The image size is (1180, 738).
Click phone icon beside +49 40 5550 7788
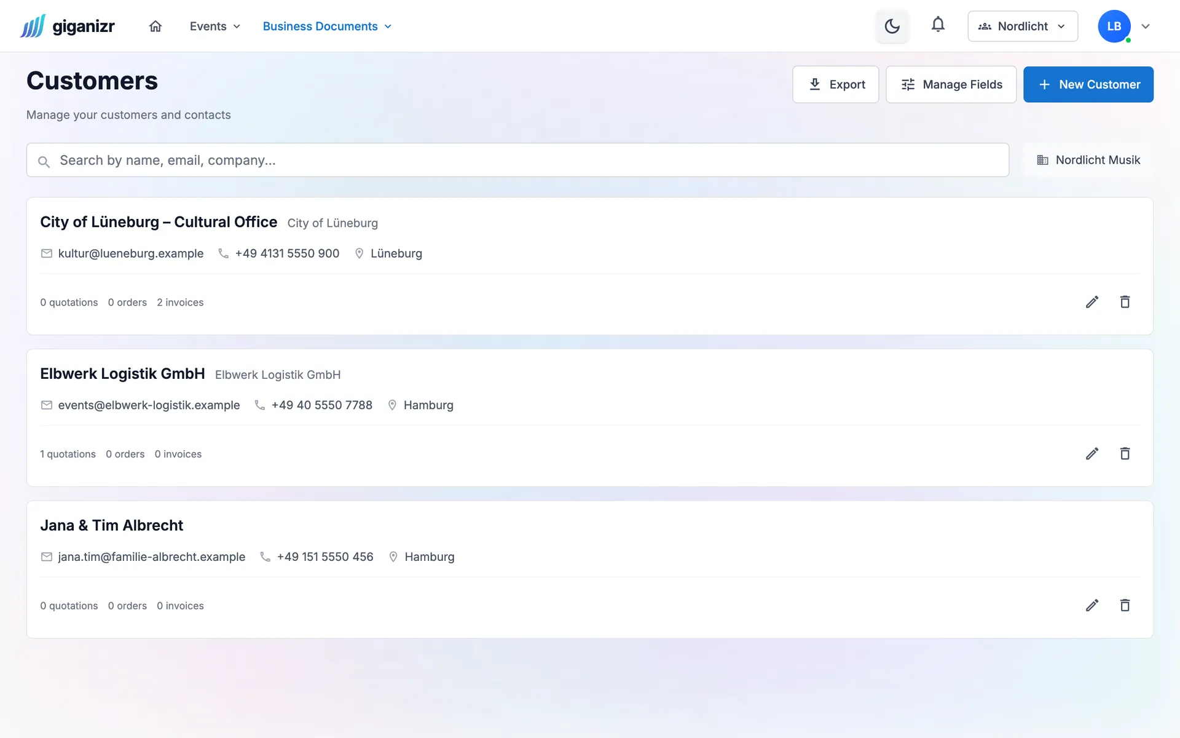pyautogui.click(x=260, y=405)
